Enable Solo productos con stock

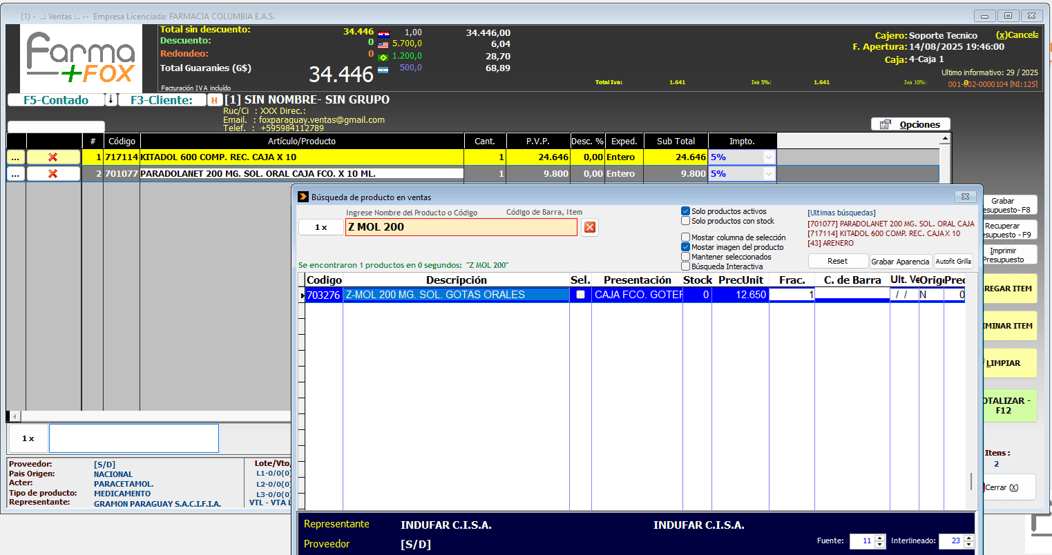(686, 221)
